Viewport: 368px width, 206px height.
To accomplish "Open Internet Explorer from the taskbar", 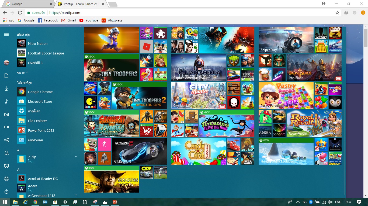I will (x=25, y=202).
